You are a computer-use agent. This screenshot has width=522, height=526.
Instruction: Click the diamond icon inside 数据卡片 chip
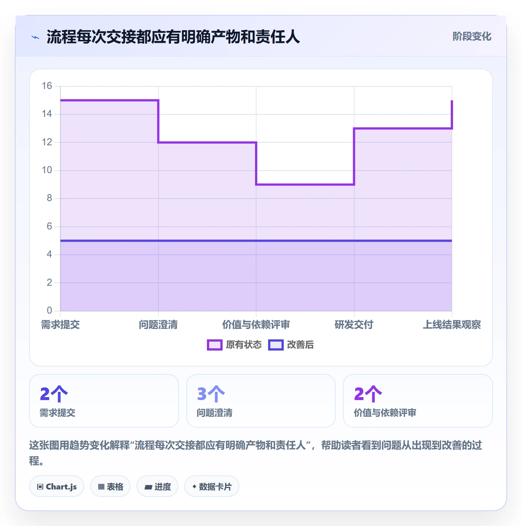pos(194,487)
